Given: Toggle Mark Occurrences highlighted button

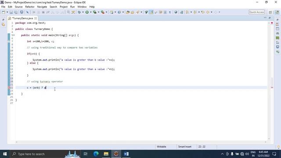Looking at the screenshot, I should tap(151, 12).
